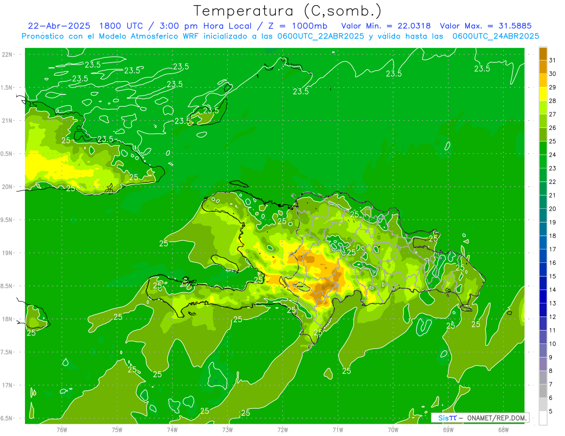Pick the green swatch between 24 and 25

pos(543,148)
